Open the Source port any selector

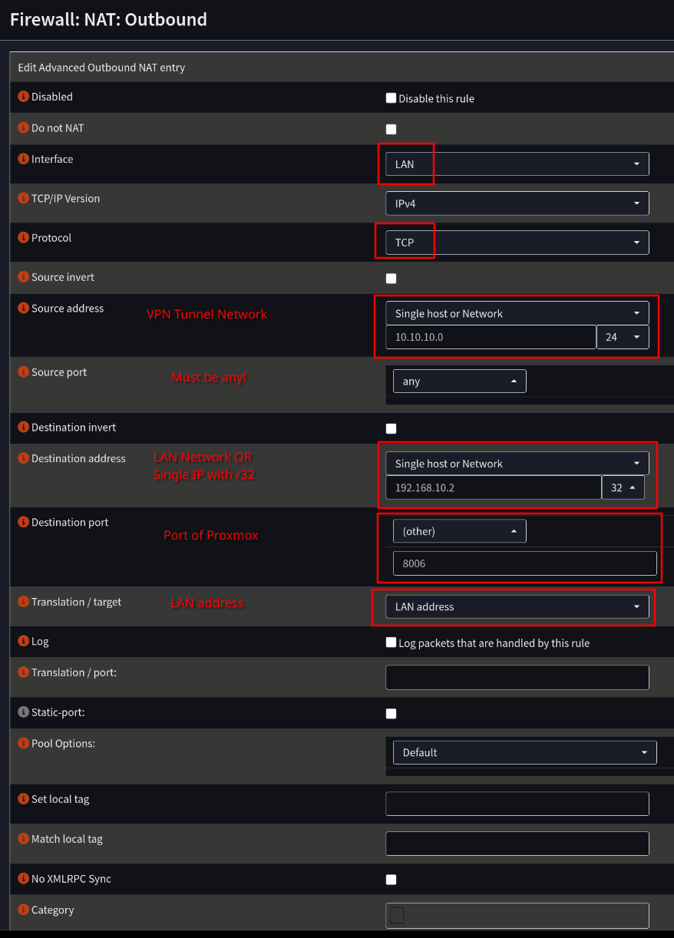pyautogui.click(x=459, y=381)
